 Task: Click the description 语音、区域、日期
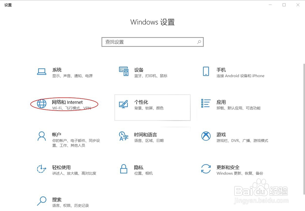pos(149,140)
